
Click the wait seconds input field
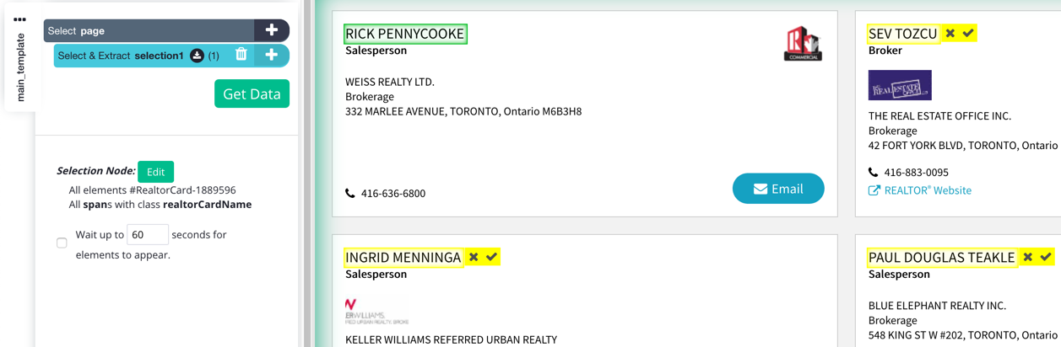click(148, 234)
